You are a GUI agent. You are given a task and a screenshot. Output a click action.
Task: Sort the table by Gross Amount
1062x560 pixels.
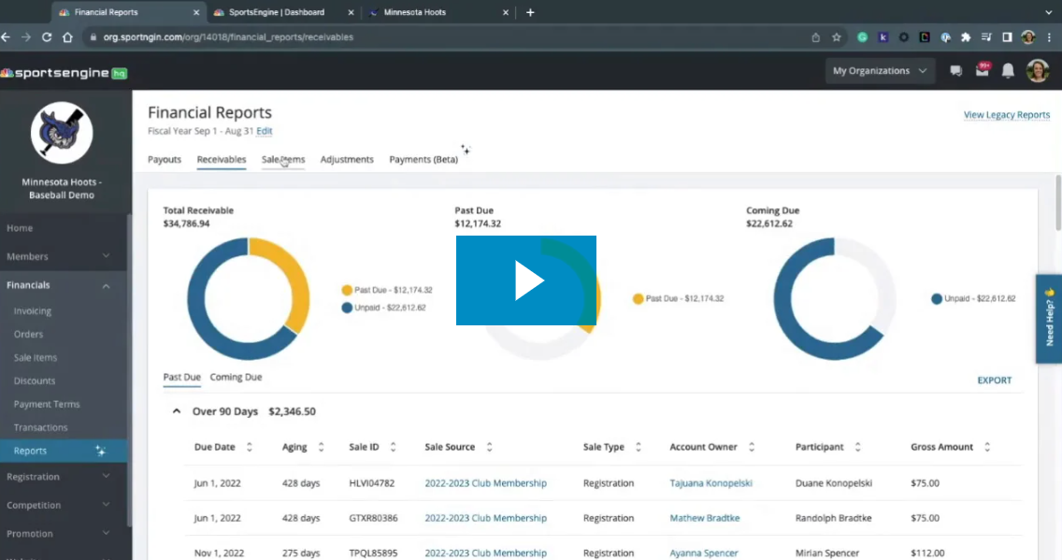987,447
